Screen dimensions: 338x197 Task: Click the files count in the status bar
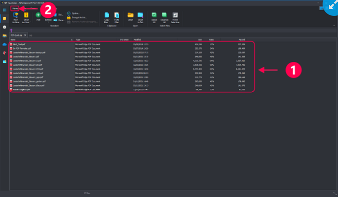pyautogui.click(x=87, y=193)
